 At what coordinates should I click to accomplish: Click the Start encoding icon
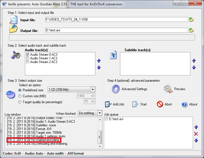tap(135, 104)
